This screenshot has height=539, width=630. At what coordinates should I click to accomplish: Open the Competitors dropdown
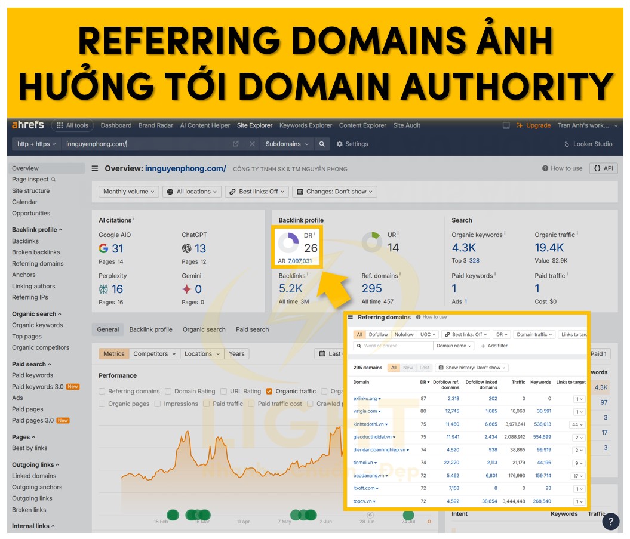[155, 354]
